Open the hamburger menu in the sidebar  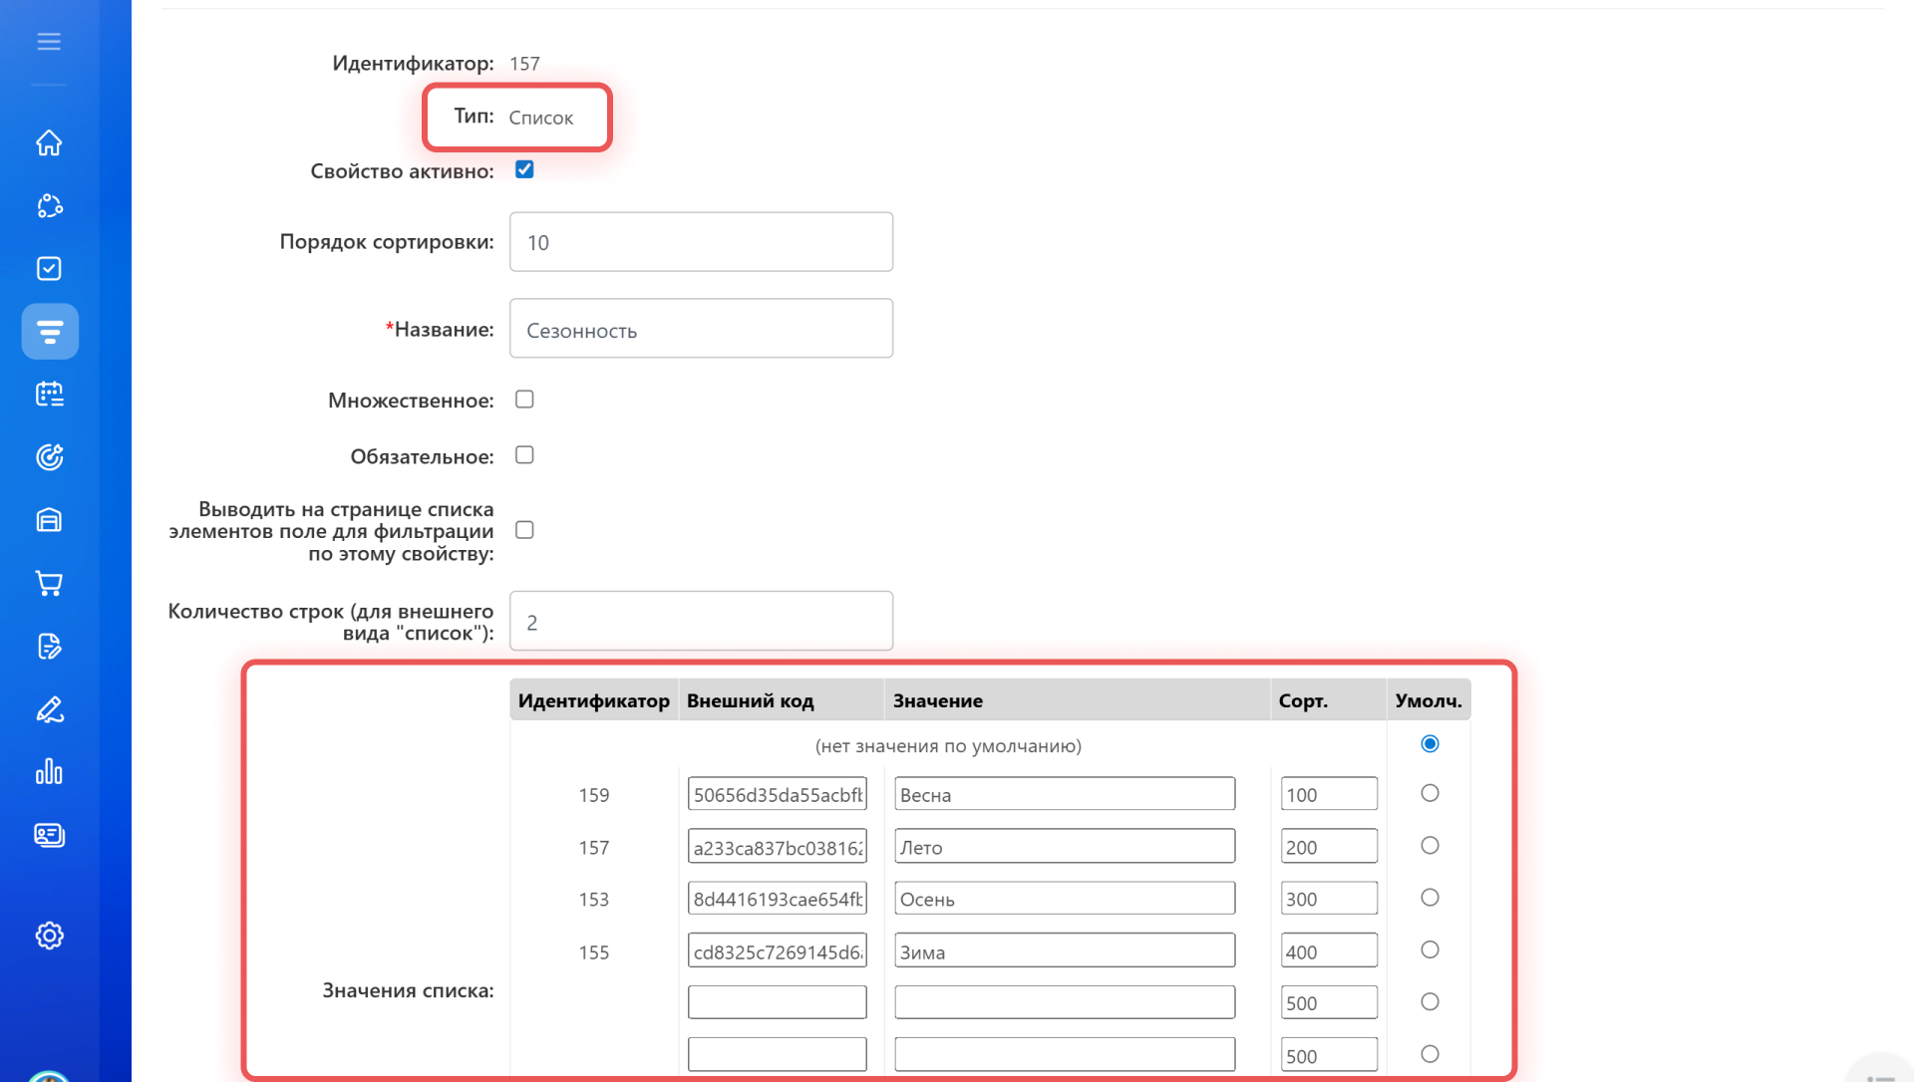(49, 42)
